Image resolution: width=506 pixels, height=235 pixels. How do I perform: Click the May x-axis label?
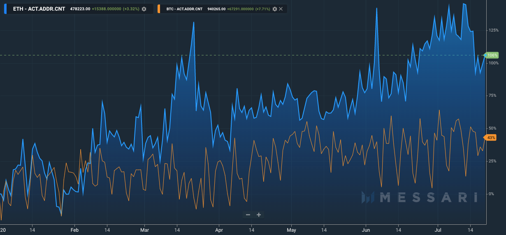point(291,230)
